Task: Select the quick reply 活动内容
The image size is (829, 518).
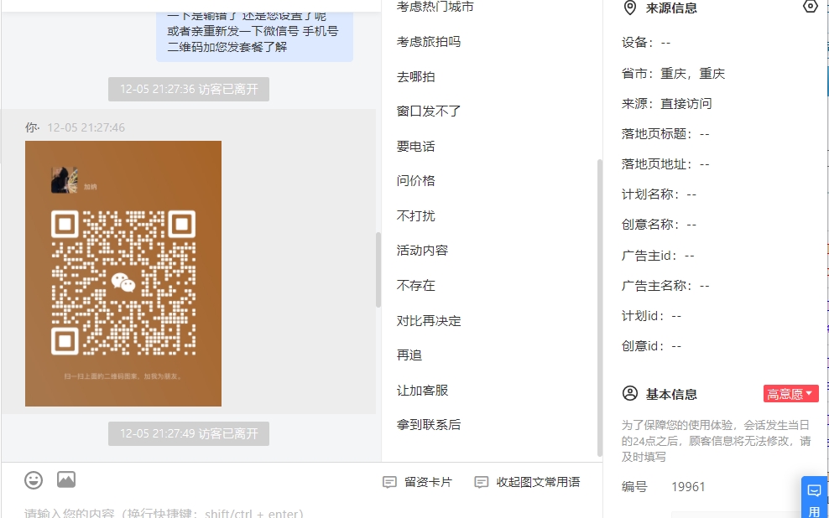Action: click(x=422, y=251)
